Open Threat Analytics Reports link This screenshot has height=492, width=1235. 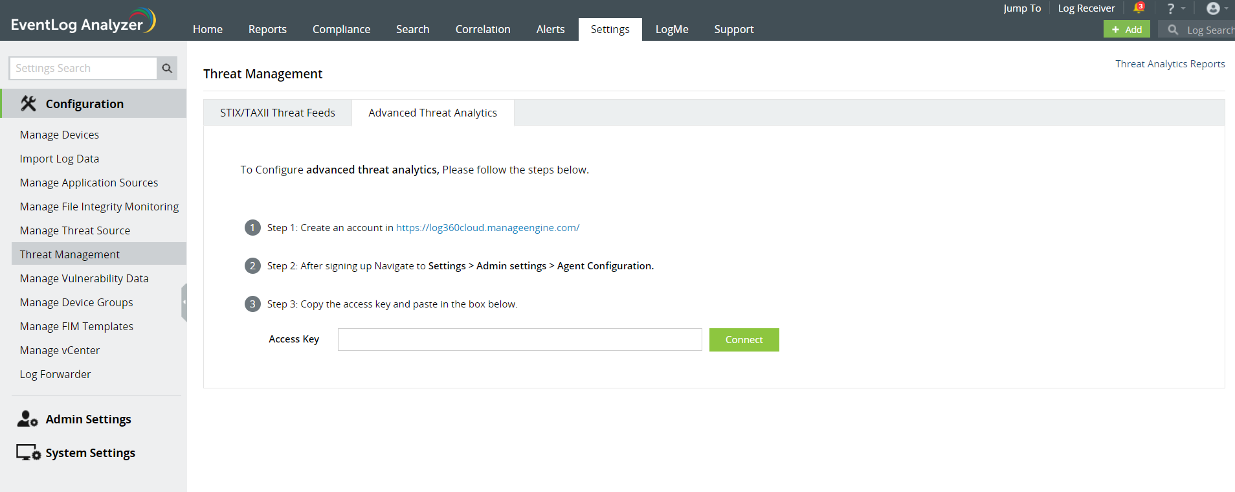point(1170,64)
